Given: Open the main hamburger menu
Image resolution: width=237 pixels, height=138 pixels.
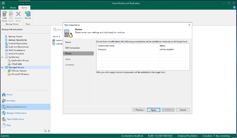Looking at the screenshot, I should point(4,8).
